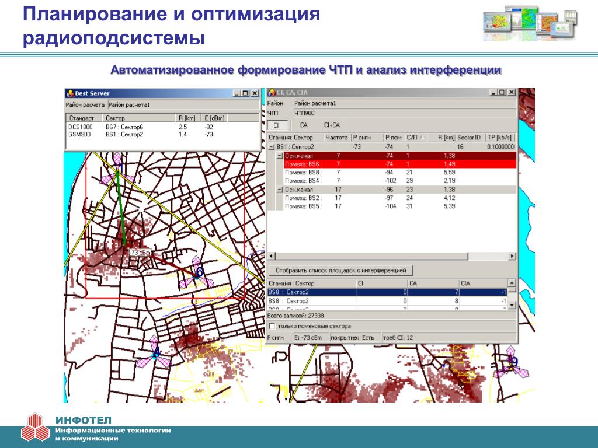Screen dimensions: 598x448
Task: Click the ЧТП field ЧТП900
Action: tap(404, 113)
